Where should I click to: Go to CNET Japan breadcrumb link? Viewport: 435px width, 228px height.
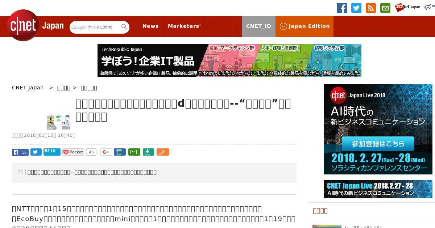click(x=28, y=88)
